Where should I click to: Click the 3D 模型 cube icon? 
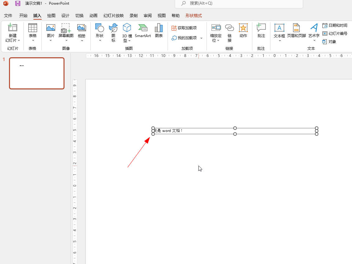[x=127, y=28]
